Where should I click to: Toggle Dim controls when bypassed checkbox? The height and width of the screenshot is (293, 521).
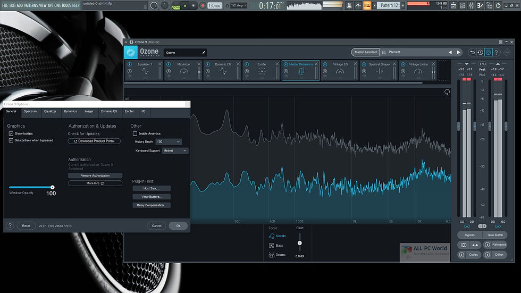point(11,140)
